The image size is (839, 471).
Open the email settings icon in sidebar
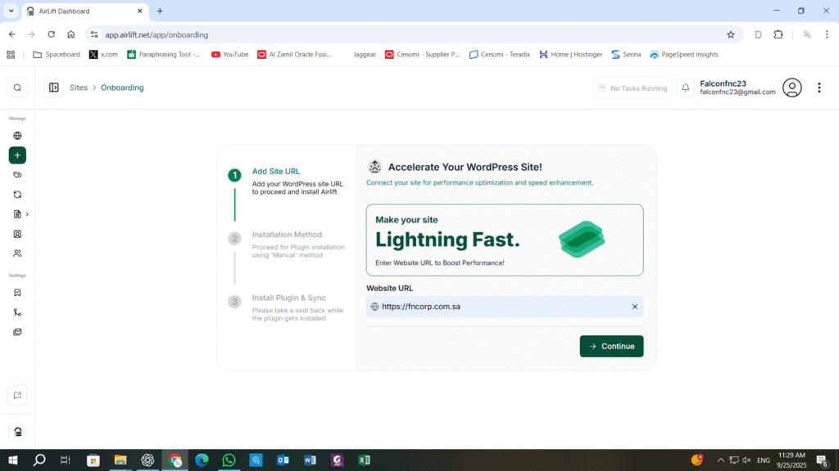coord(17,332)
